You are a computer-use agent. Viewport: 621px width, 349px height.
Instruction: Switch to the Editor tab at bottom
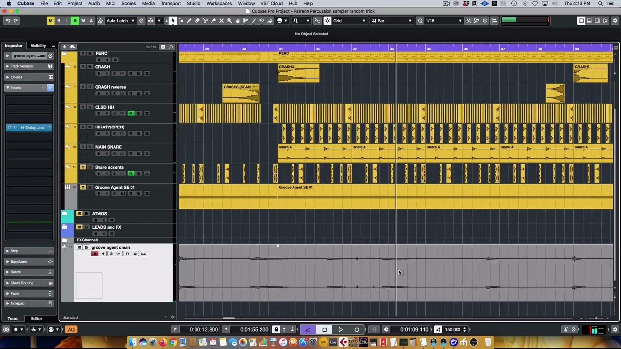(x=36, y=319)
